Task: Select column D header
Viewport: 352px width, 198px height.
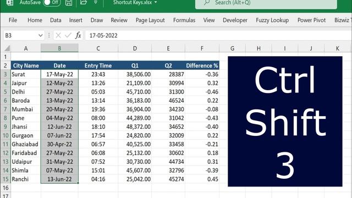Action: pyautogui.click(x=135, y=48)
